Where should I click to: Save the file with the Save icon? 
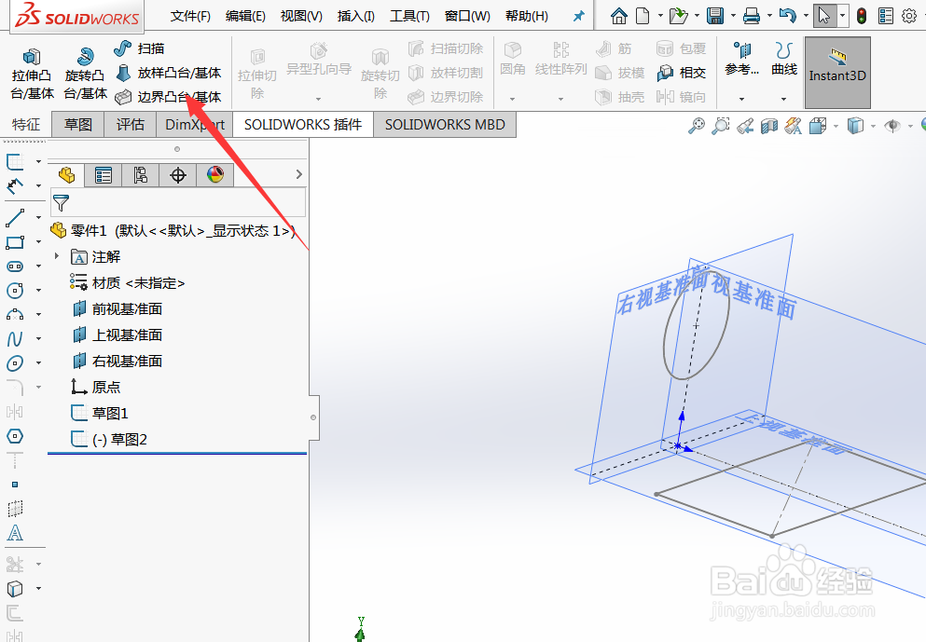point(715,15)
